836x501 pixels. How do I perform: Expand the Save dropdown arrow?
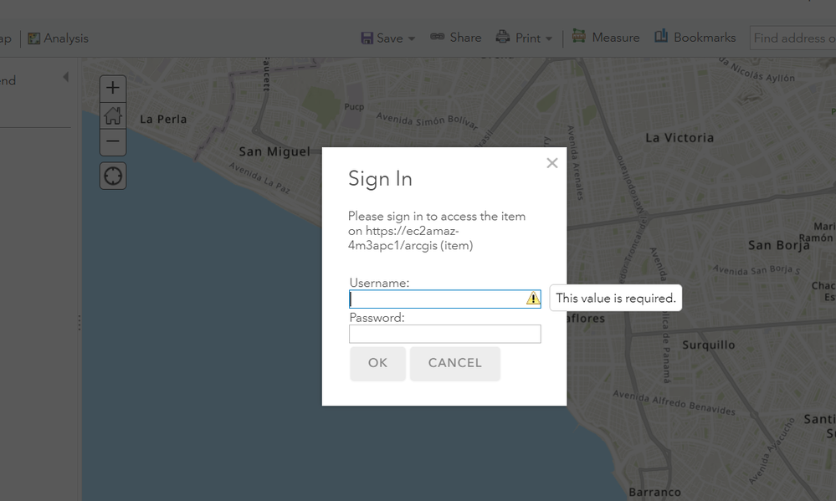click(411, 39)
